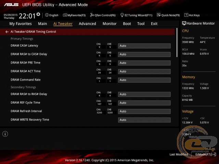Click Hot Keys label
219x164 pixels.
[194, 15]
